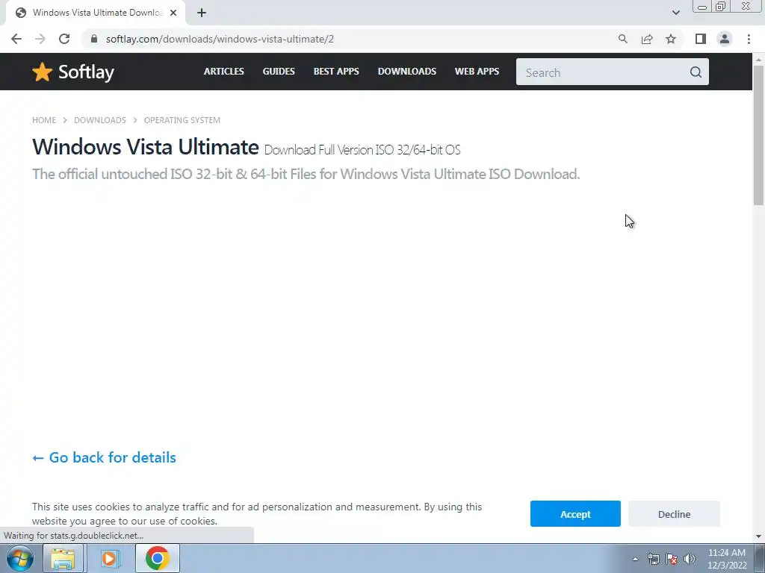This screenshot has height=573, width=765.
Task: Select the Windows Vista Ultimate browser tab
Action: tap(95, 13)
